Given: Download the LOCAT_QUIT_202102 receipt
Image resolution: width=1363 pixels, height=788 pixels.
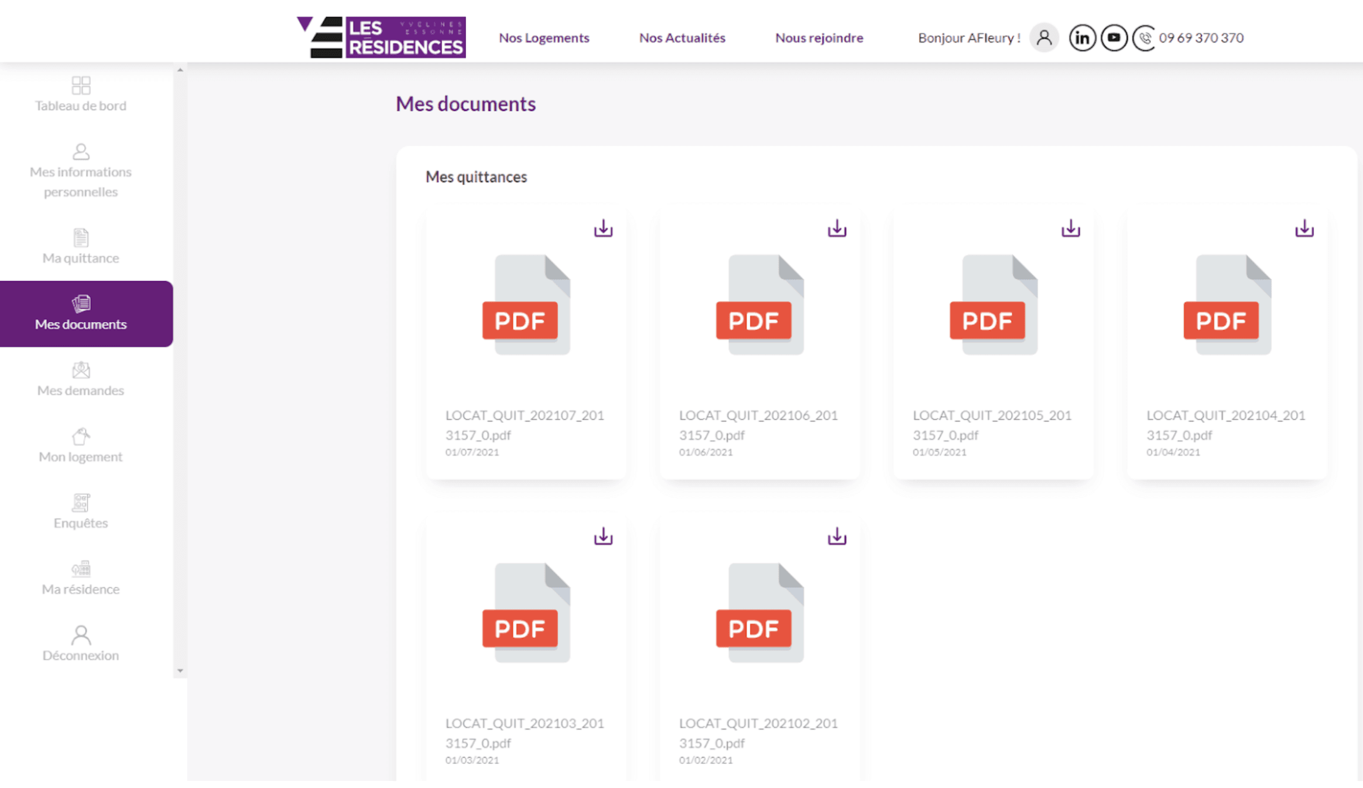Looking at the screenshot, I should pos(837,536).
